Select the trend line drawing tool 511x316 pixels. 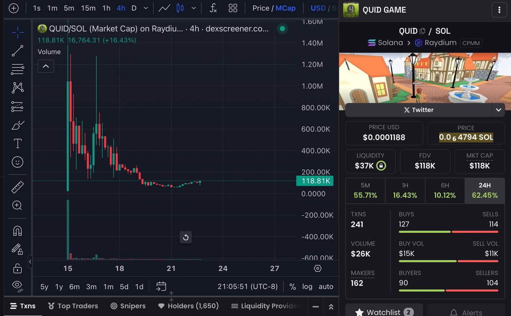pos(17,51)
